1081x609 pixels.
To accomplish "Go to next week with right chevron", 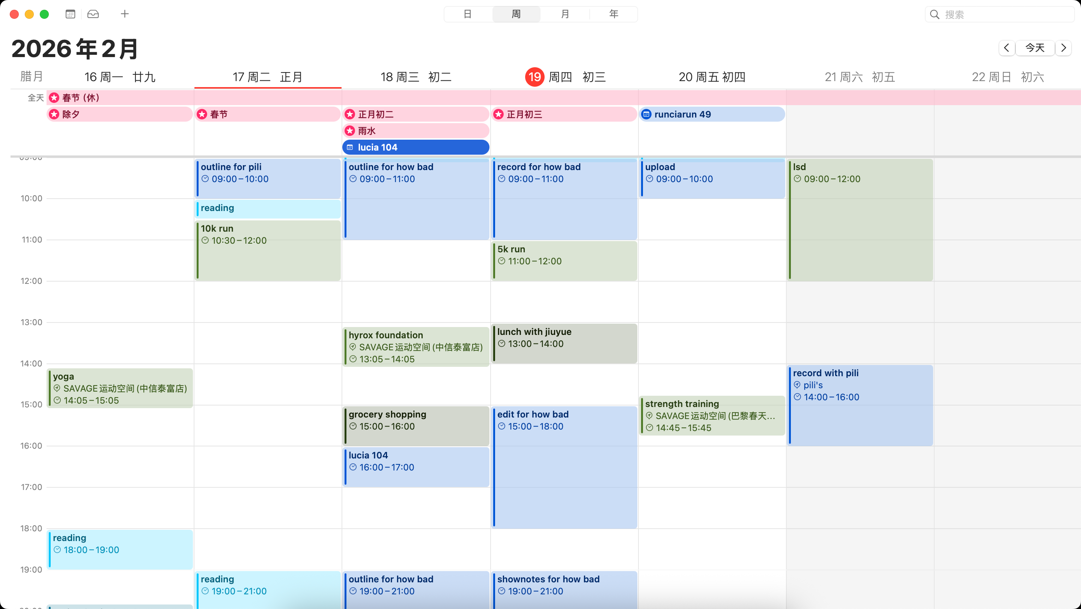I will pos(1063,48).
